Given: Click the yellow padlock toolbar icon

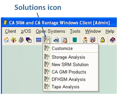Looking at the screenshot, I should point(103,40).
